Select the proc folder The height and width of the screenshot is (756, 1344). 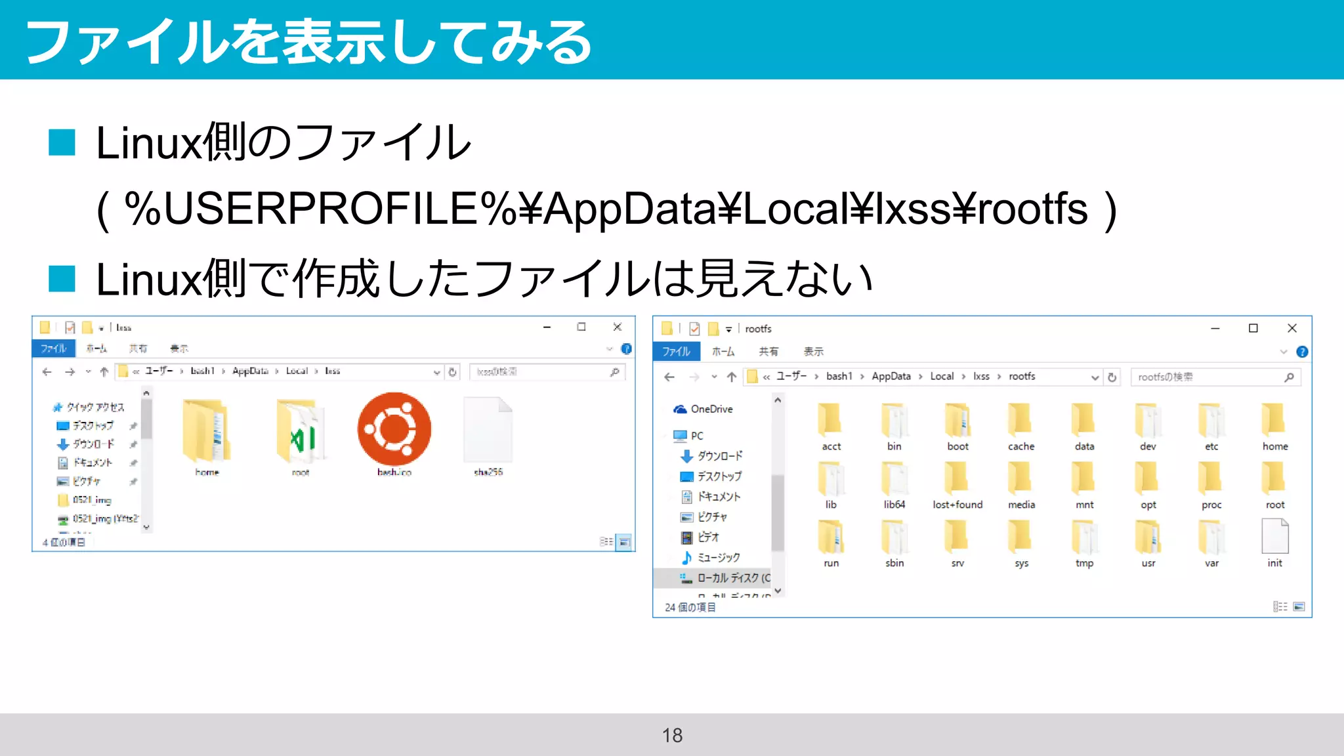pyautogui.click(x=1211, y=485)
